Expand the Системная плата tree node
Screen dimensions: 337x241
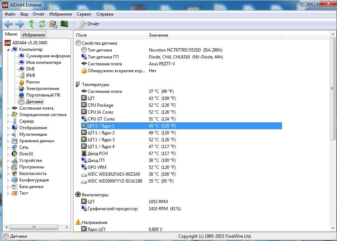click(8, 109)
